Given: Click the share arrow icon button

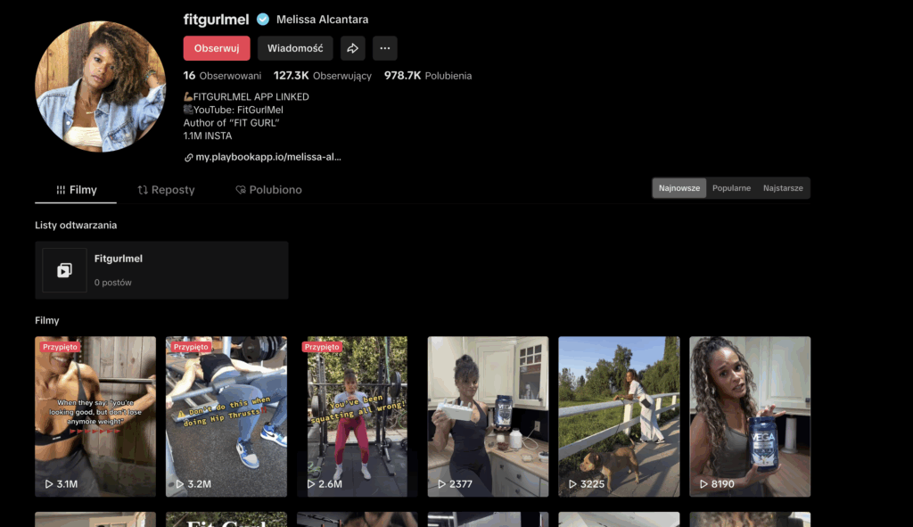Looking at the screenshot, I should [353, 48].
